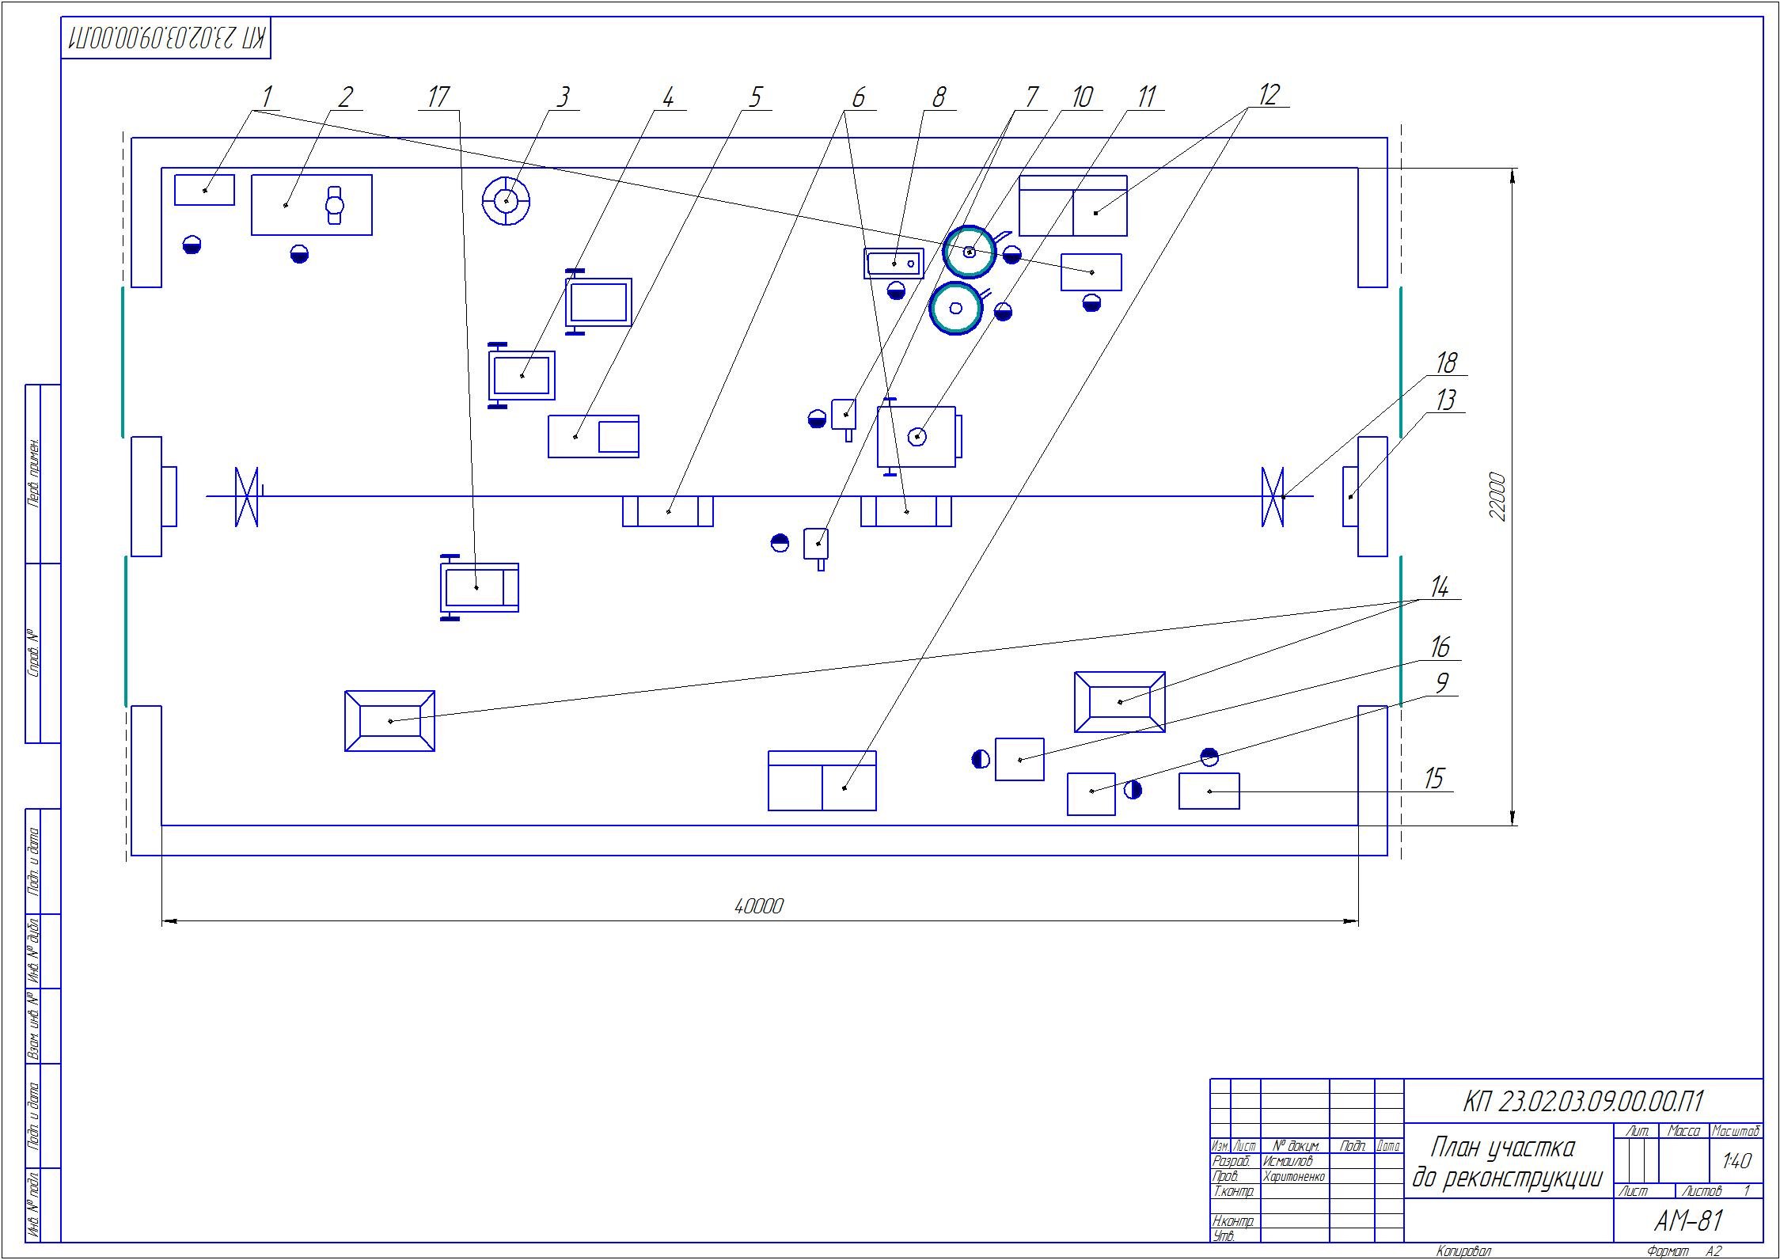Click the position label 17
Screen dimensions: 1780x1260
tap(438, 97)
